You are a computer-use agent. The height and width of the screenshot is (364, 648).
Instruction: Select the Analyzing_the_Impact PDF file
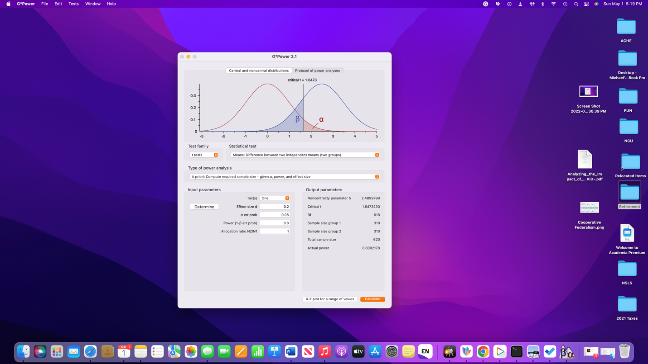(x=585, y=159)
